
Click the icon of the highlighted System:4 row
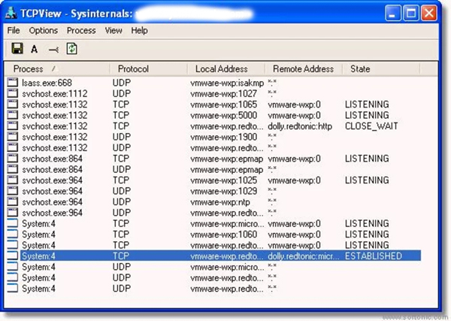pyautogui.click(x=13, y=256)
